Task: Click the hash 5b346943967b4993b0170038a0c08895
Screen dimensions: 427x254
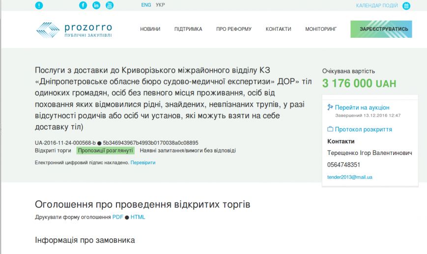Action: pos(150,143)
